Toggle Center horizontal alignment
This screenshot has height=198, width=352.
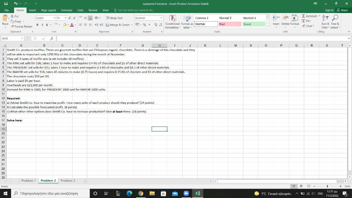click(85, 25)
